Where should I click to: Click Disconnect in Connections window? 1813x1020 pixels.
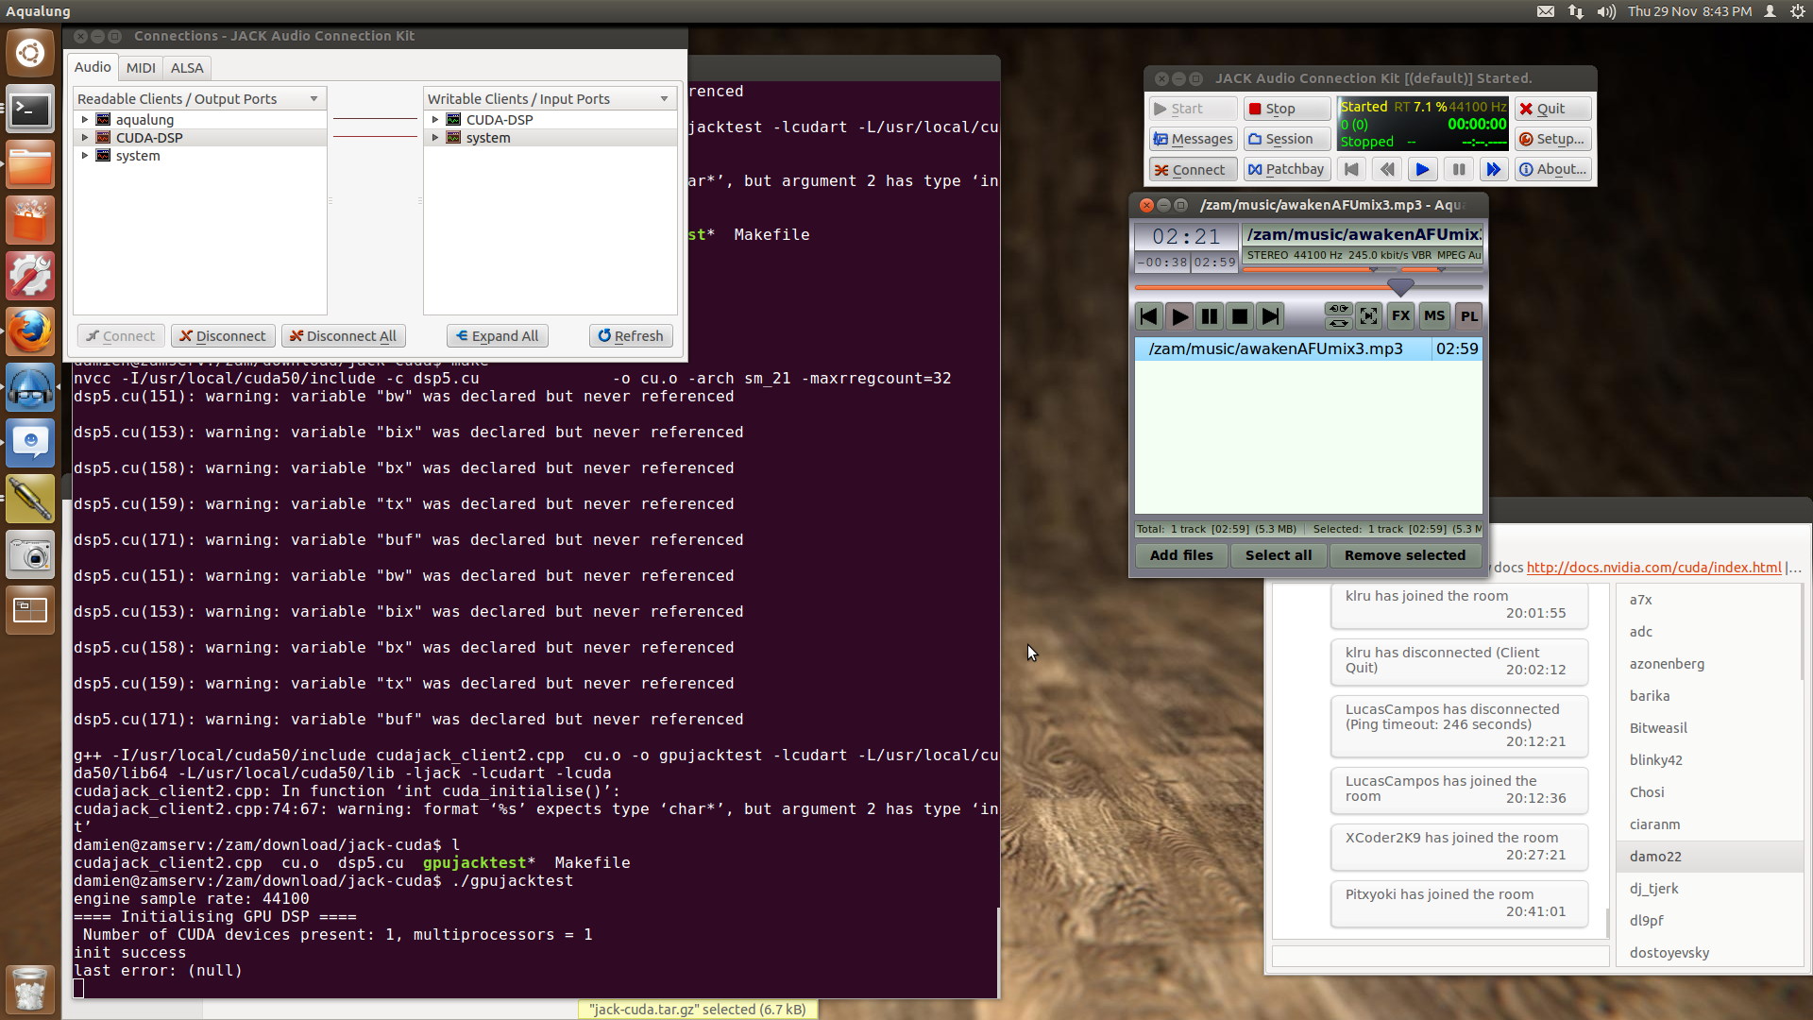point(223,336)
